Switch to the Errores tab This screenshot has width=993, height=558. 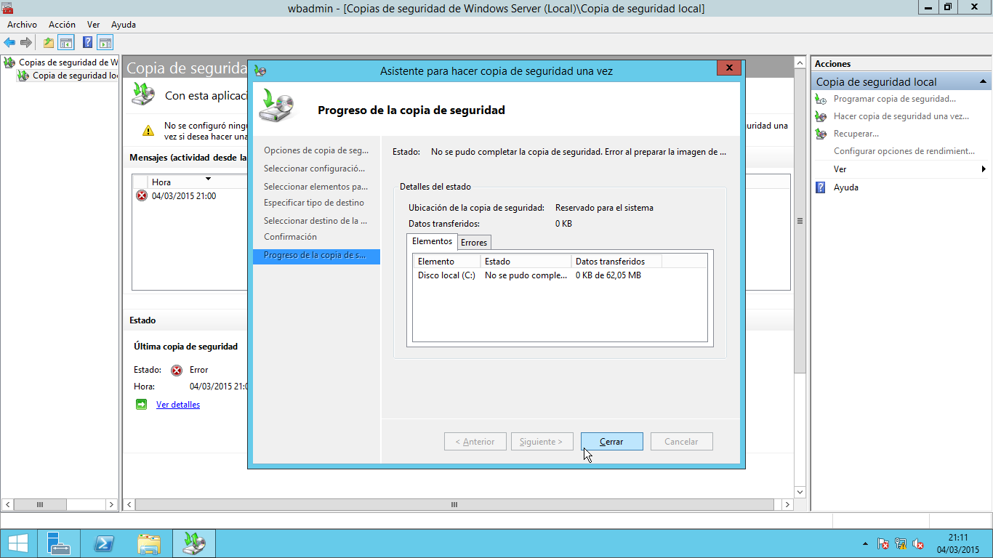pos(474,243)
